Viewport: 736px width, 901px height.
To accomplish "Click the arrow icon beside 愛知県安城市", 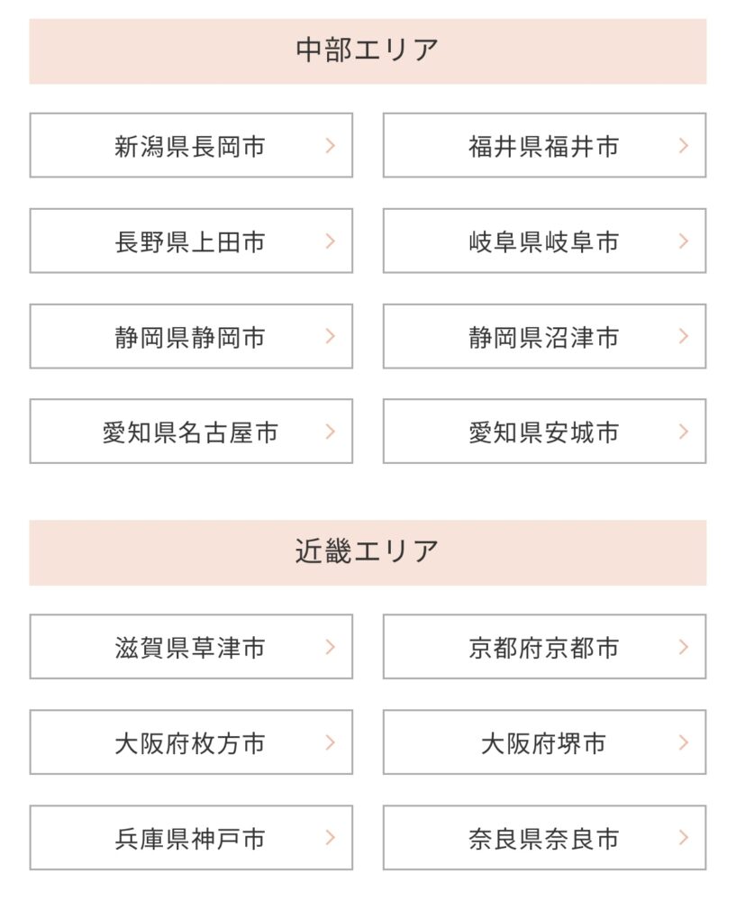I will tap(684, 432).
